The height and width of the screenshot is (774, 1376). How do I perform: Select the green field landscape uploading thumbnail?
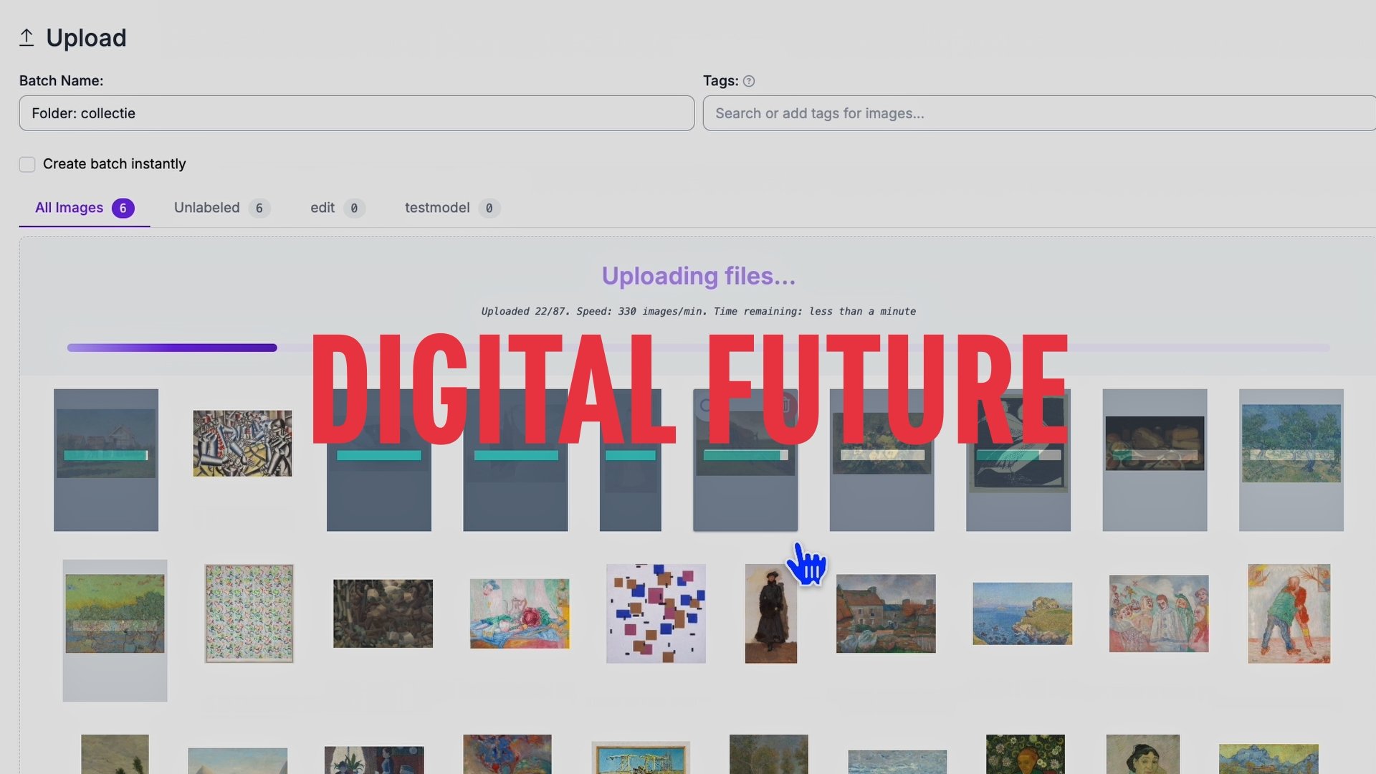coord(115,630)
